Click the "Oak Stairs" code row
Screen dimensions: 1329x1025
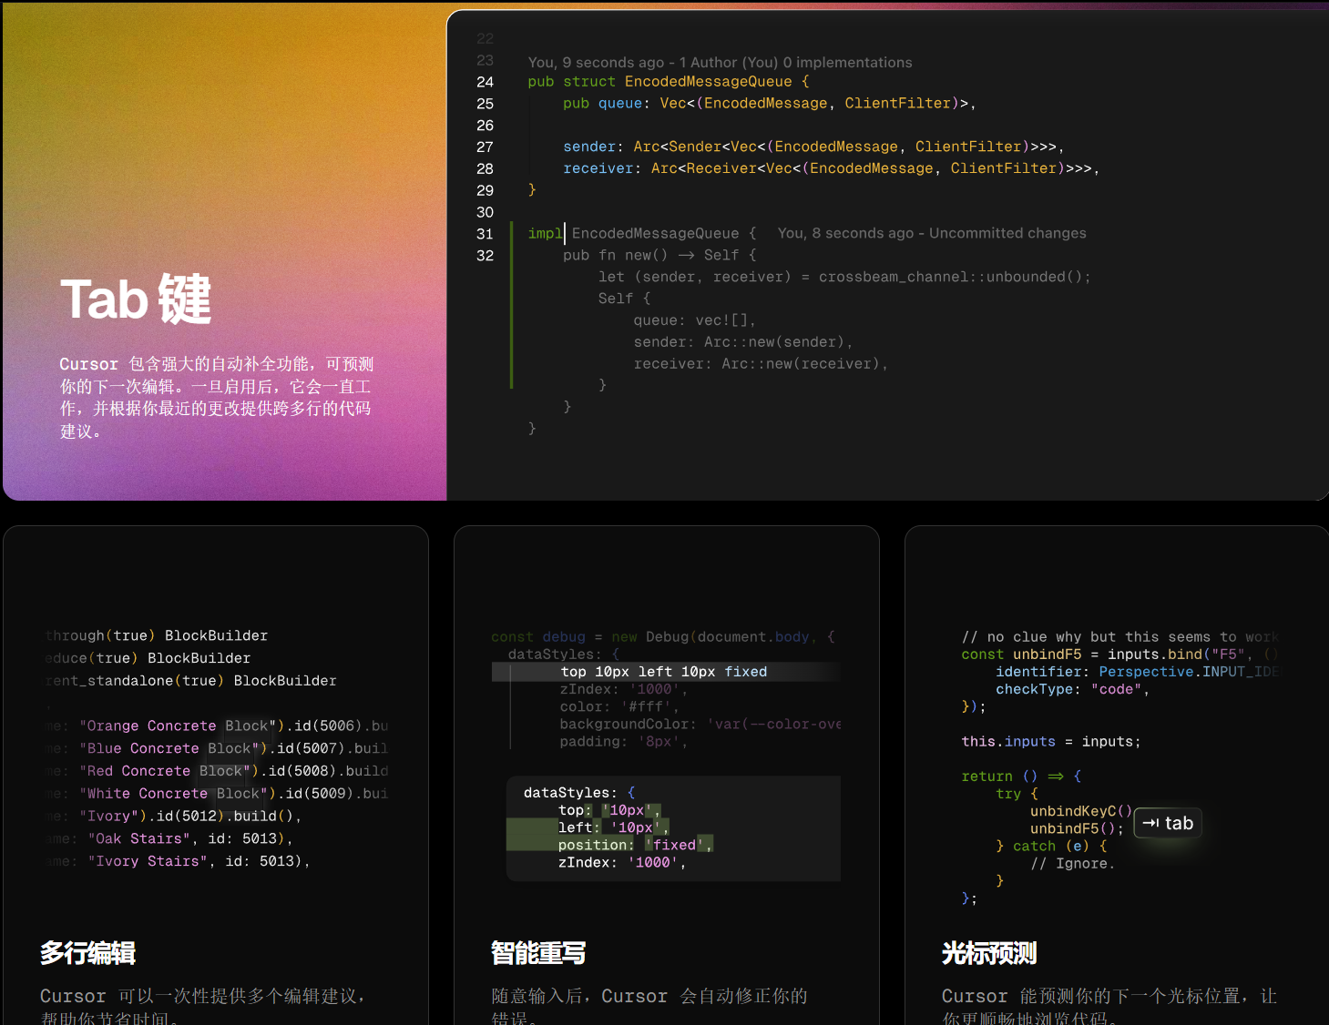169,838
